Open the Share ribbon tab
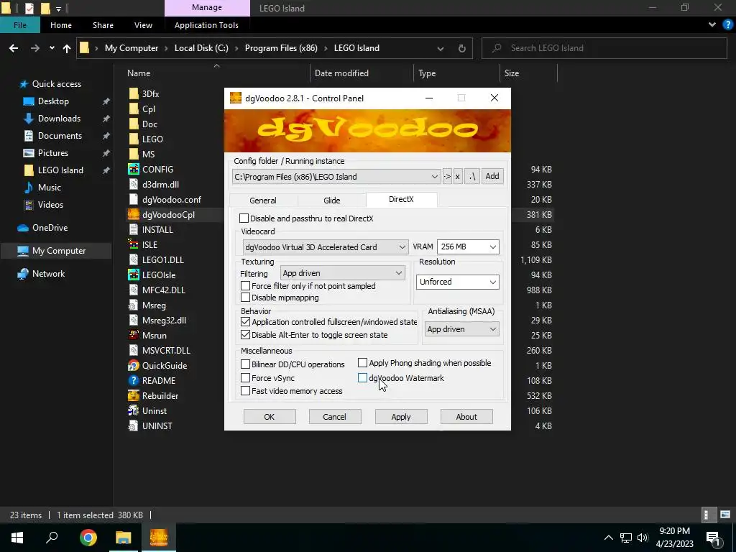Viewport: 736px width, 552px height. 103,25
